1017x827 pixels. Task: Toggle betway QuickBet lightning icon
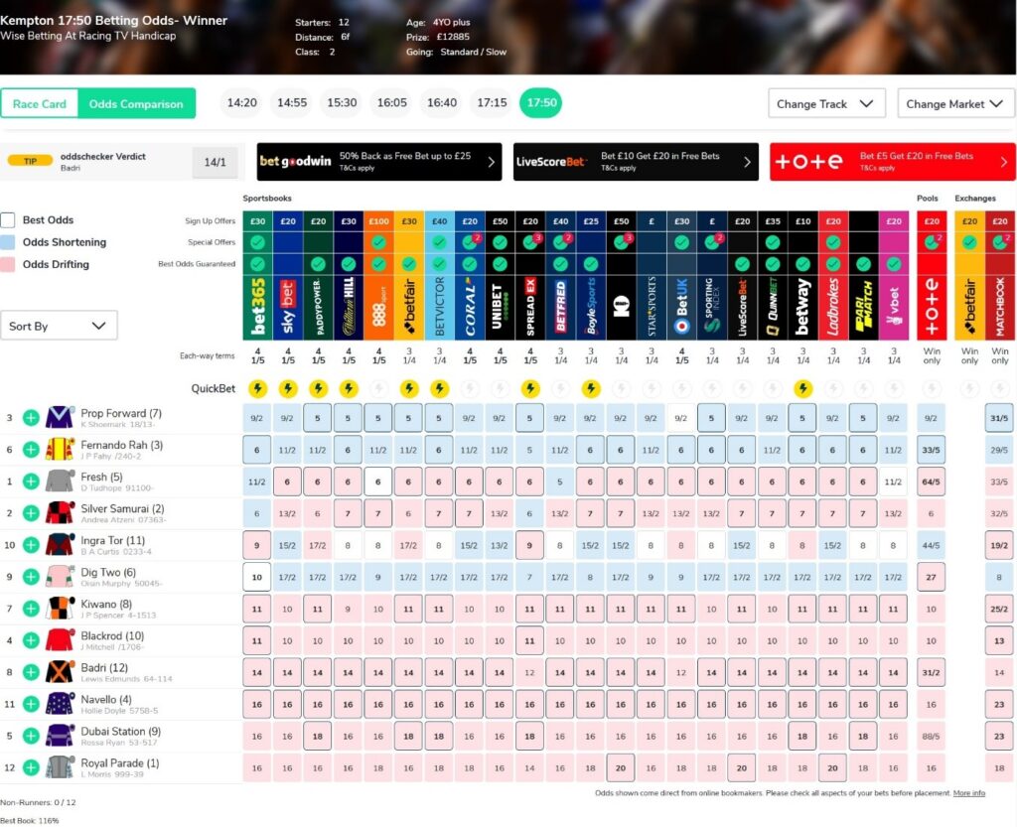[802, 388]
